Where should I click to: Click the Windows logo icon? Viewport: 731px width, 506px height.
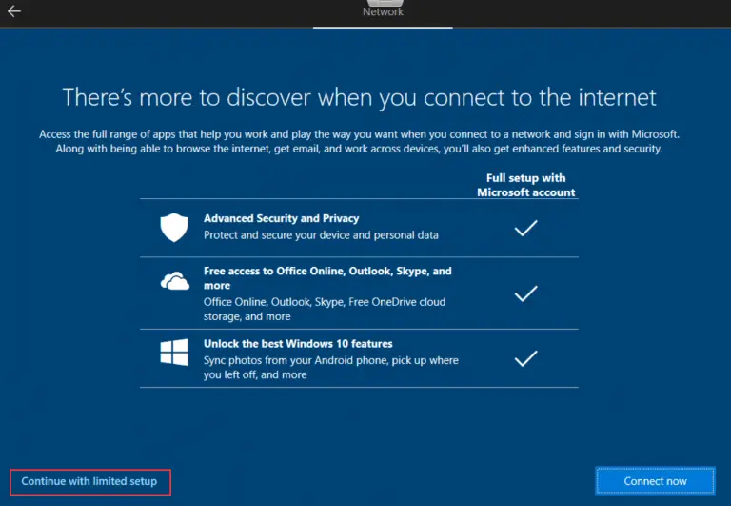click(x=174, y=352)
